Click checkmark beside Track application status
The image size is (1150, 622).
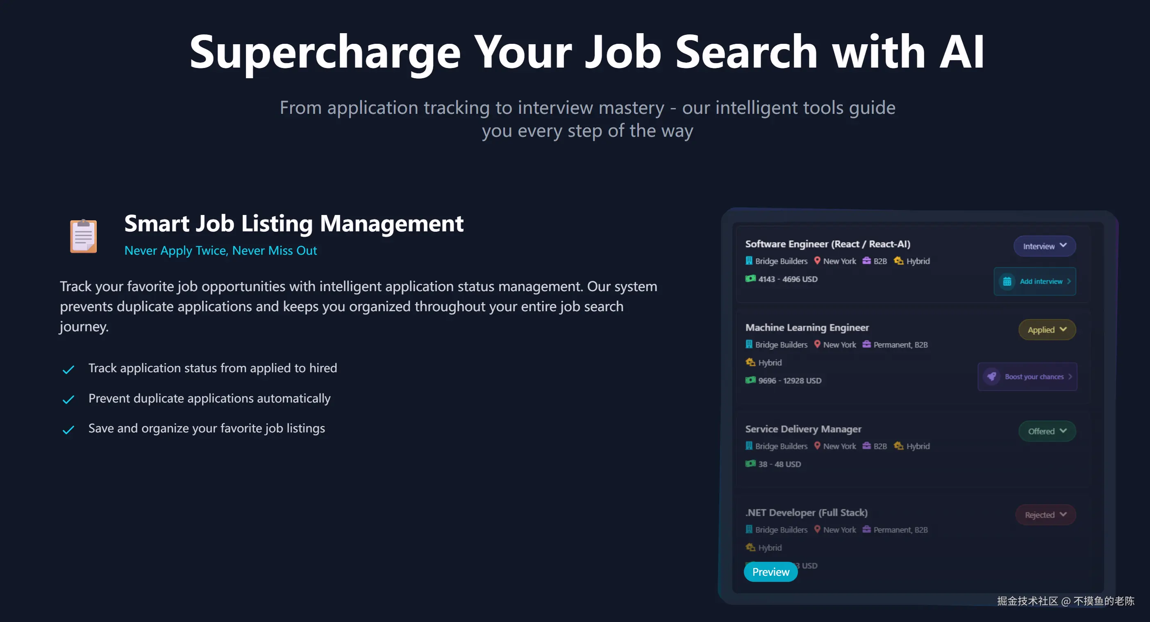click(68, 369)
